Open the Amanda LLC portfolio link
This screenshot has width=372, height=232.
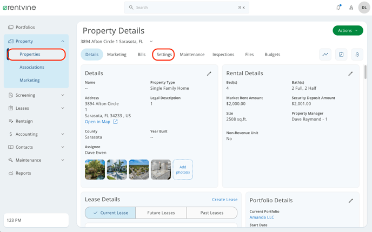262,217
